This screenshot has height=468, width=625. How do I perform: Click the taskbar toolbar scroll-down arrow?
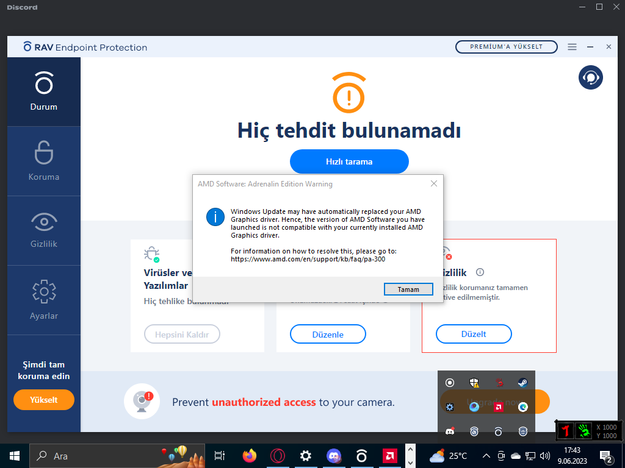click(410, 463)
